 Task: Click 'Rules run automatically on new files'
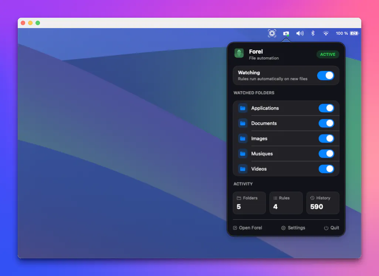click(273, 79)
